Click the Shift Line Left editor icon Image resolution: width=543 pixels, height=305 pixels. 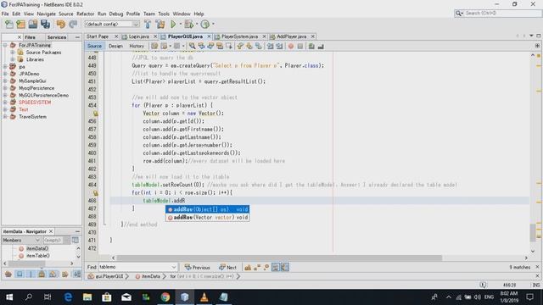[270, 46]
